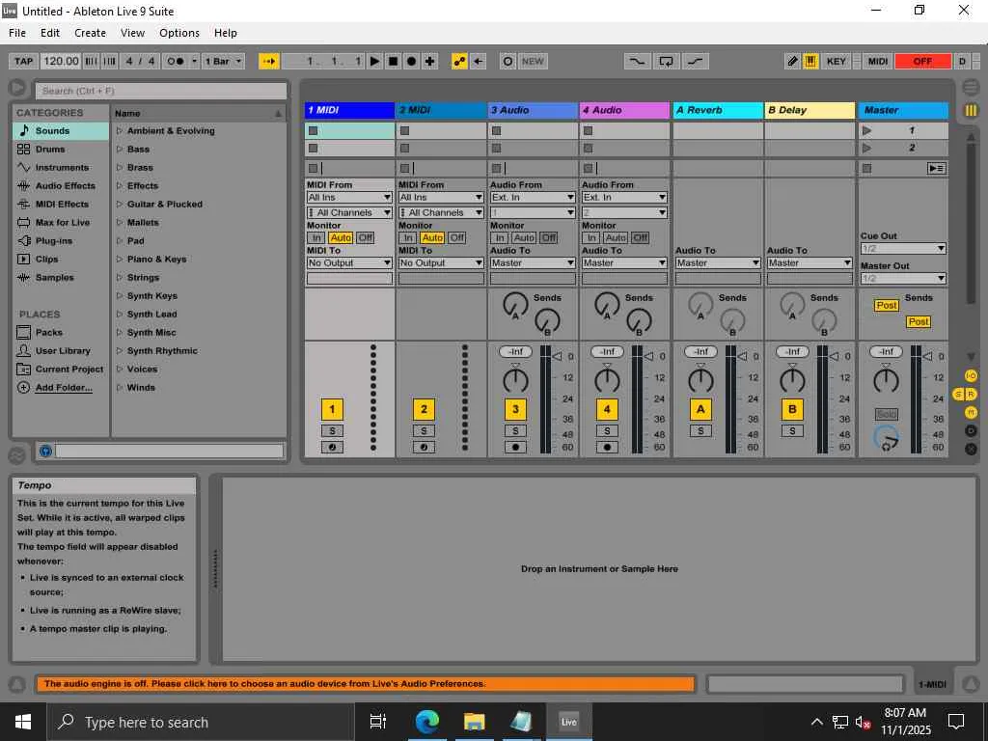Click the Master cue volume knob
This screenshot has width=988, height=741.
[886, 437]
